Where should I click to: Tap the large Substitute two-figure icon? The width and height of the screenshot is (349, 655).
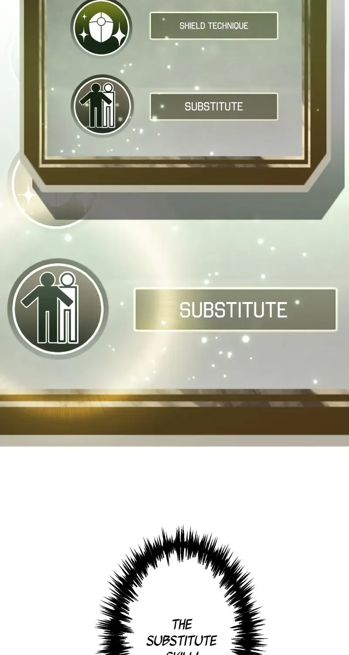(57, 308)
